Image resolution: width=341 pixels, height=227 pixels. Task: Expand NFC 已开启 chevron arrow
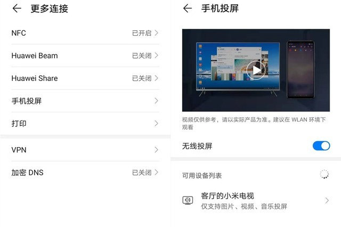[x=156, y=33]
